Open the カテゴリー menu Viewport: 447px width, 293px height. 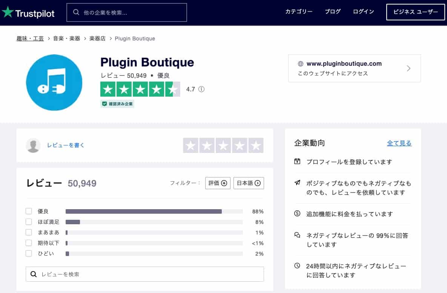coord(299,12)
